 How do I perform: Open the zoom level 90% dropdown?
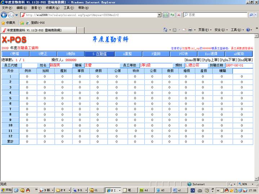tap(248, 184)
